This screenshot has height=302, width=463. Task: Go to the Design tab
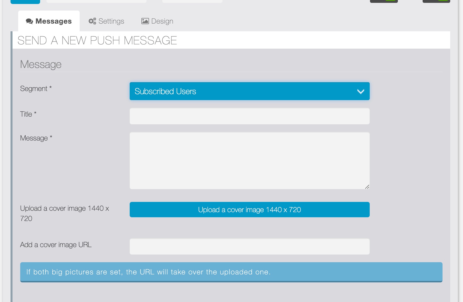[157, 21]
